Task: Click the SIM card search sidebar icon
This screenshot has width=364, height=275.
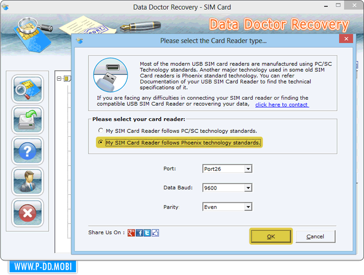Action: click(x=27, y=89)
